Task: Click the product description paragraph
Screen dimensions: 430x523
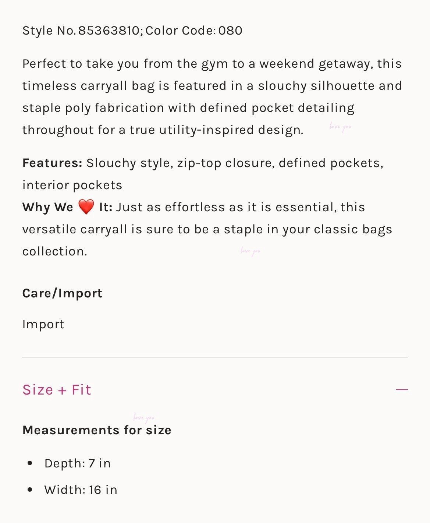Action: [x=212, y=97]
